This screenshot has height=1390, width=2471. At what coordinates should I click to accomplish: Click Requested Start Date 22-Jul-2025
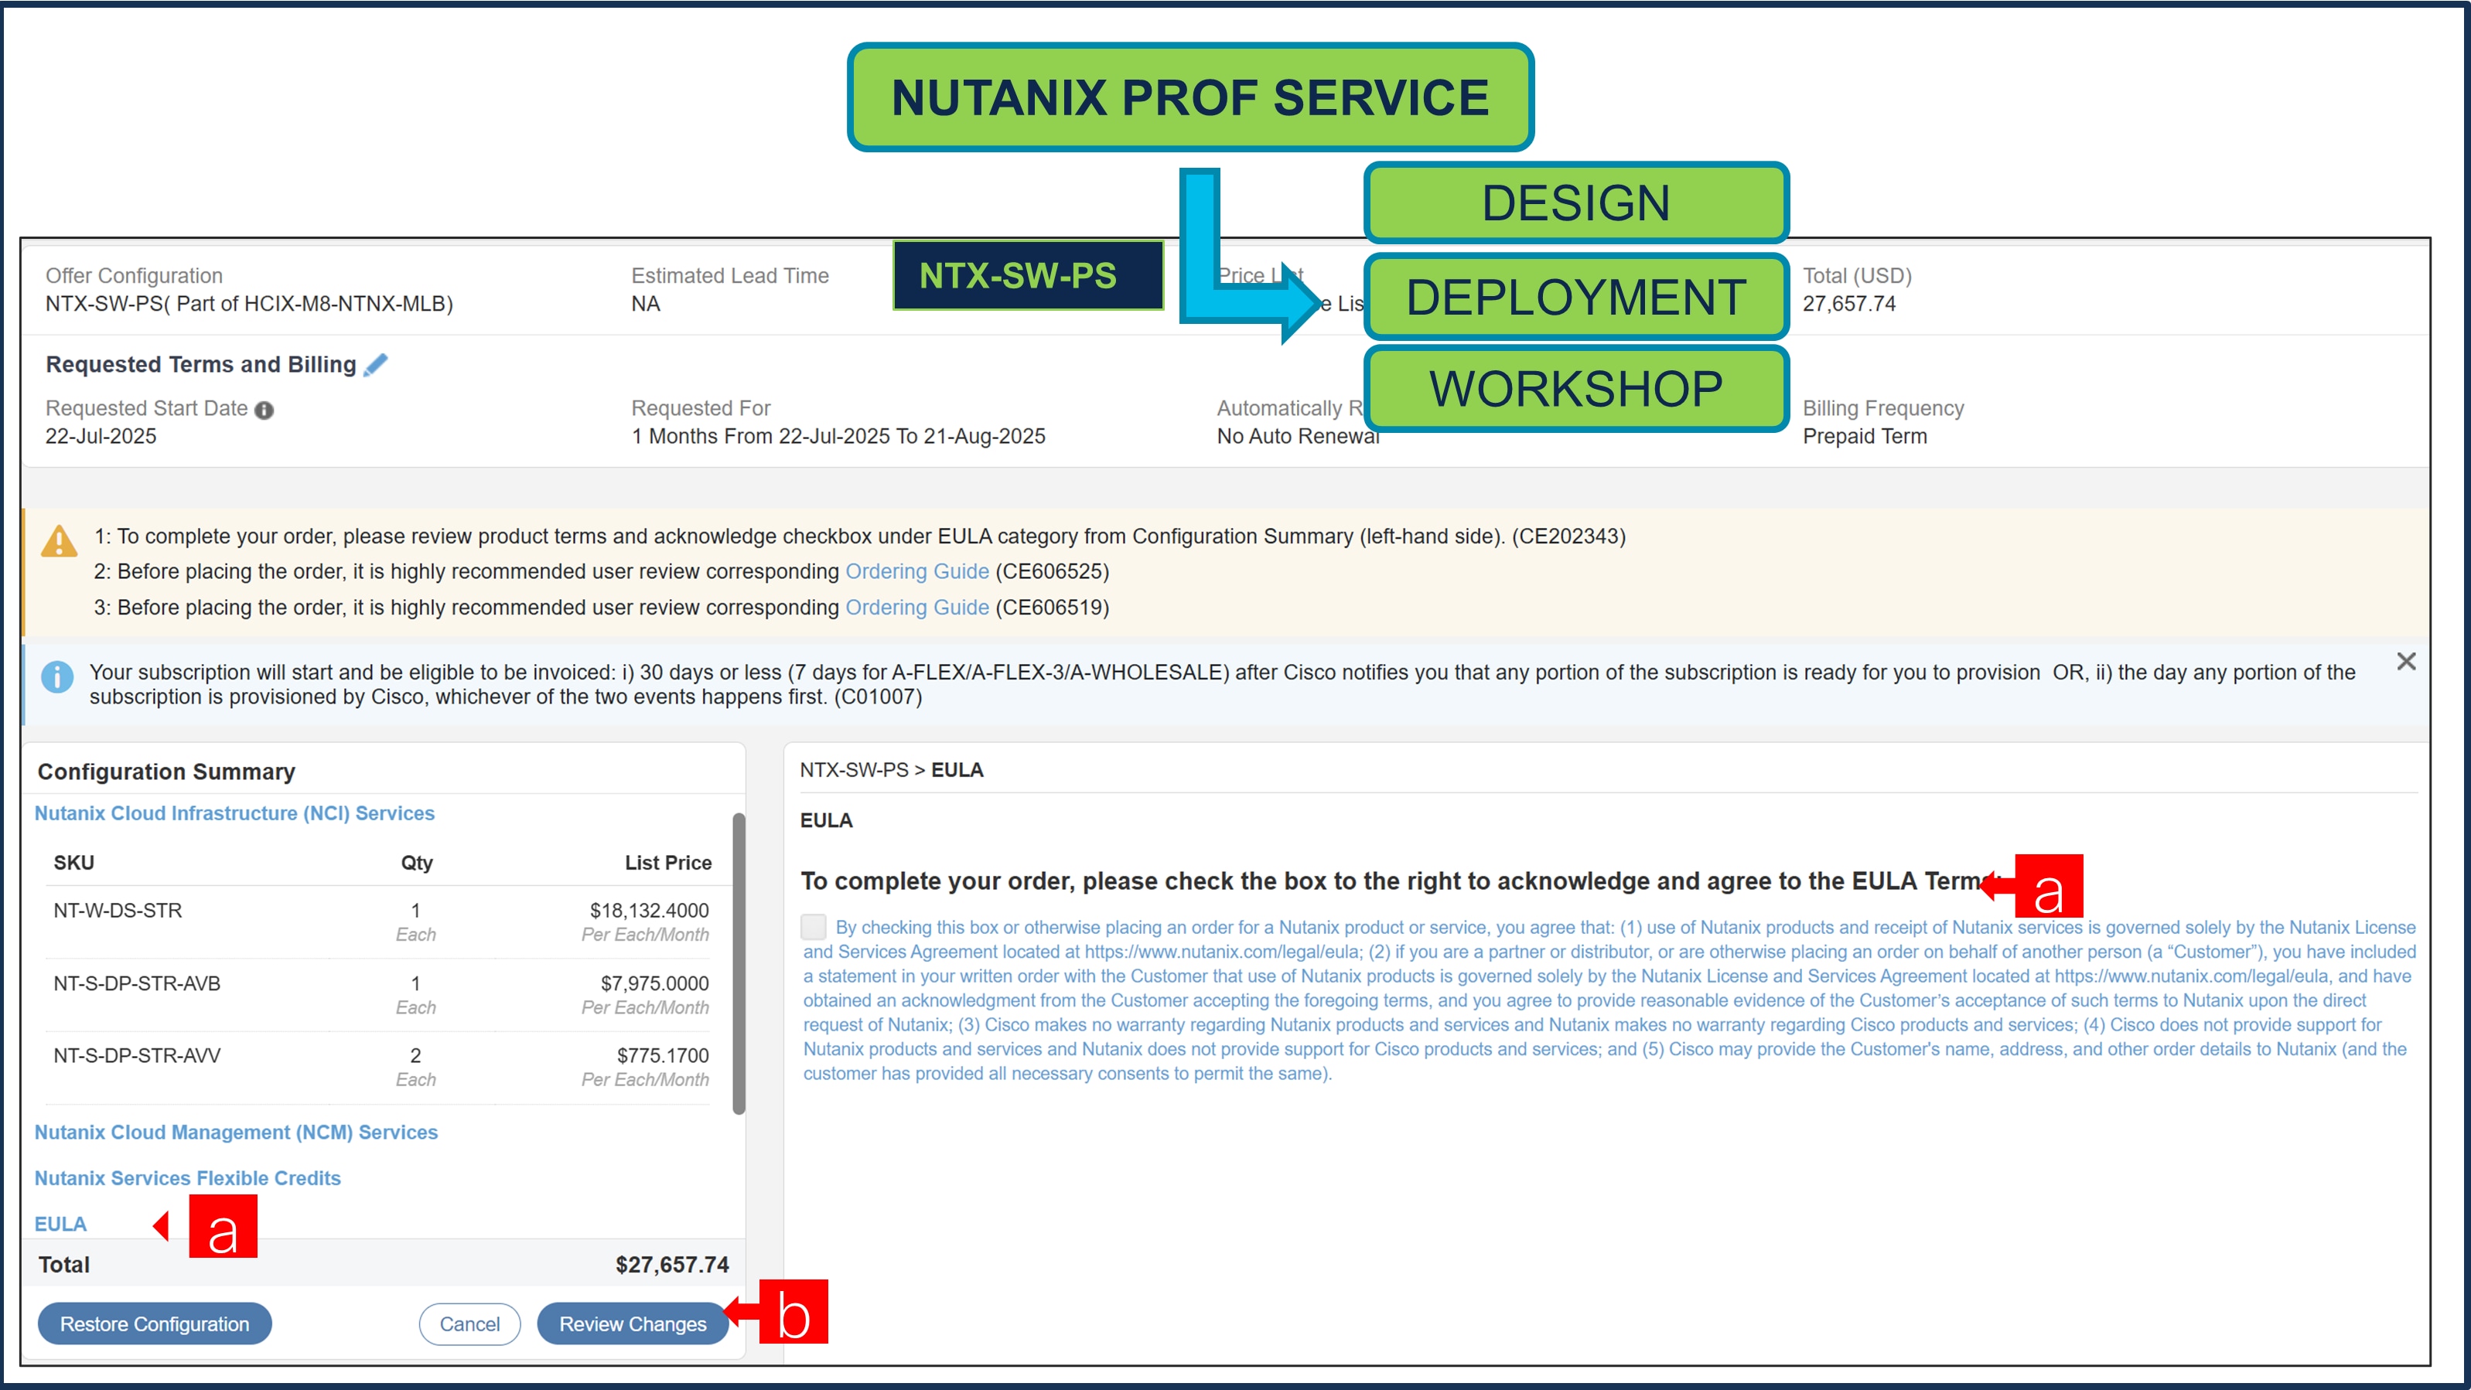tap(101, 436)
